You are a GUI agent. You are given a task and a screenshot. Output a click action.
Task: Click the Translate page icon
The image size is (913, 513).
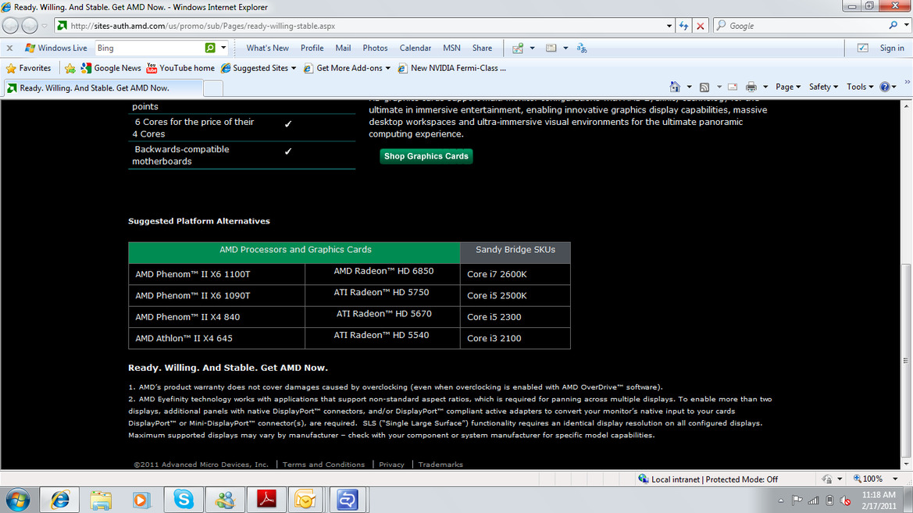582,48
